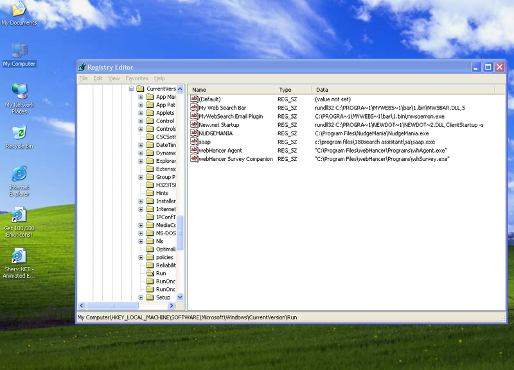
Task: Select the Get 100,000 Emoticons shortcut
Action: click(x=19, y=222)
